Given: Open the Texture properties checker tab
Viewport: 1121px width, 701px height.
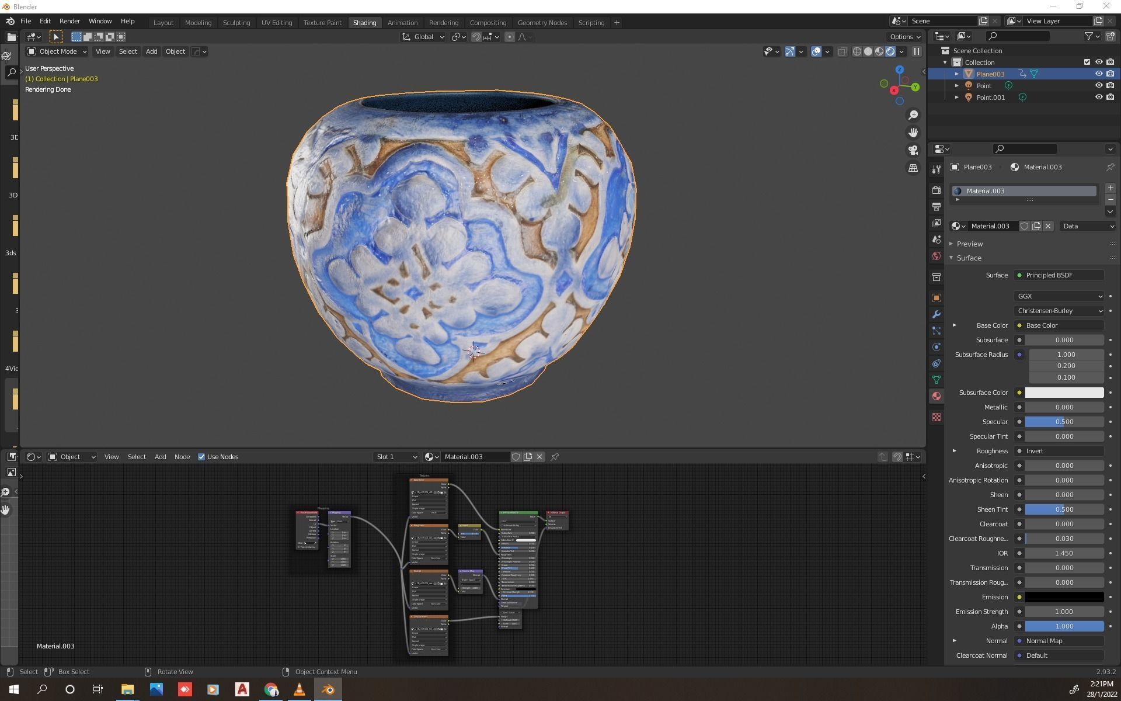Looking at the screenshot, I should click(937, 417).
